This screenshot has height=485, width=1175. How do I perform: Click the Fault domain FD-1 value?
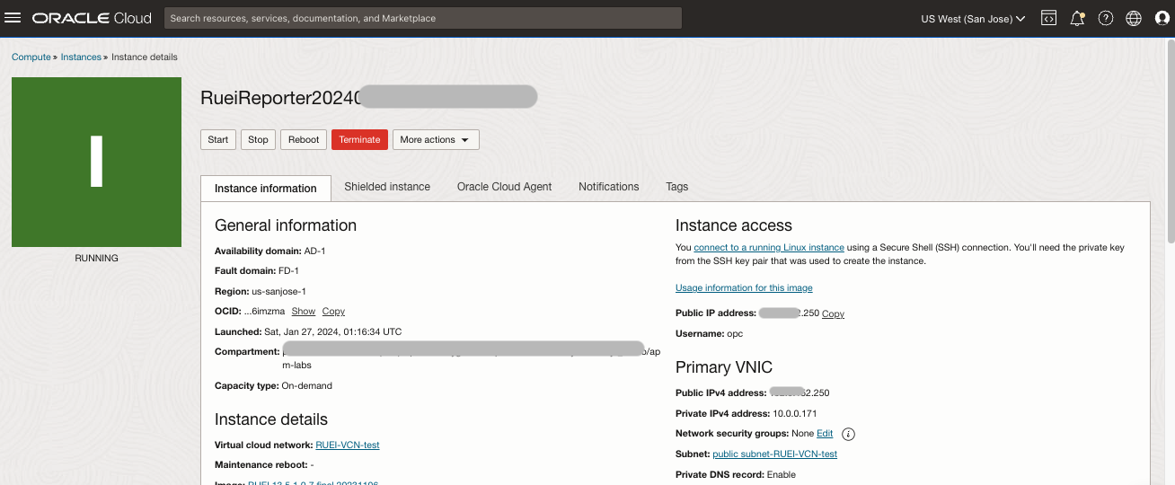coord(288,271)
